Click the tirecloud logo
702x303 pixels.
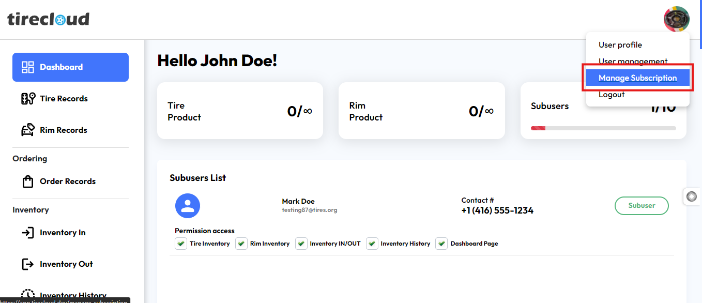tap(49, 20)
